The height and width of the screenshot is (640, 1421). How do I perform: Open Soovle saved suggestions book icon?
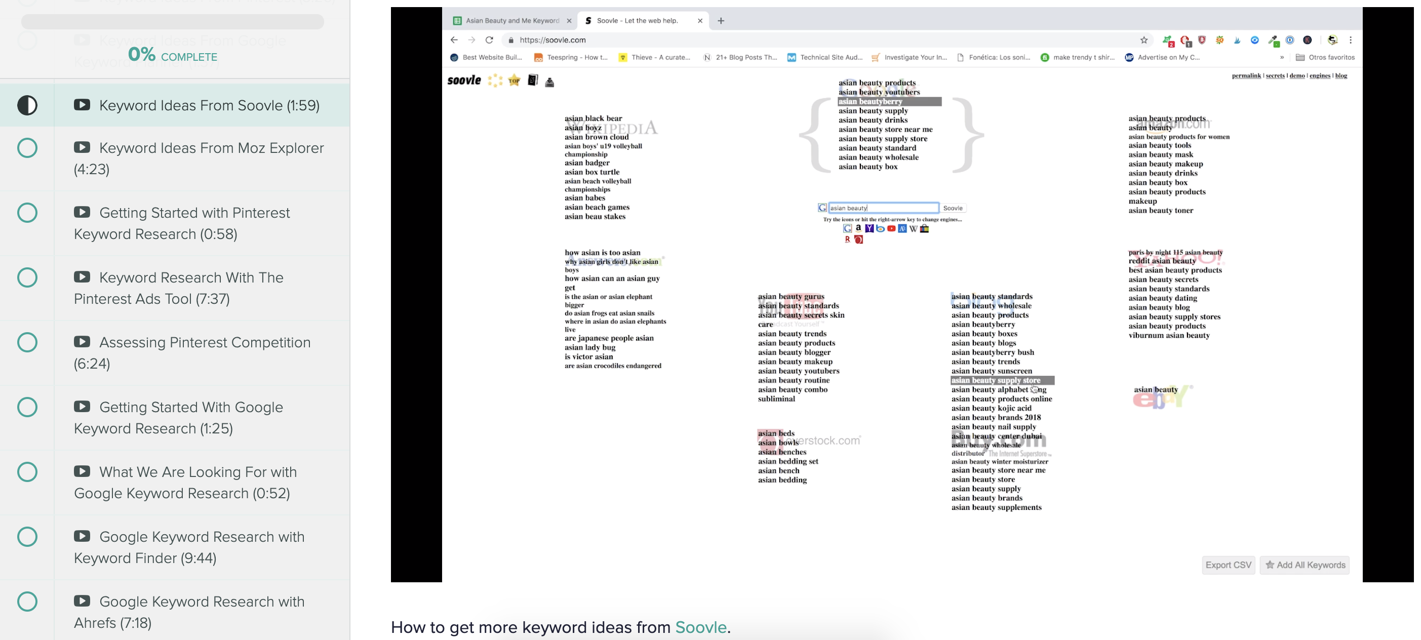tap(532, 81)
